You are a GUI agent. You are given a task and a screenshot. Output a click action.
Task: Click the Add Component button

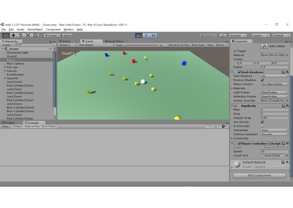259,175
